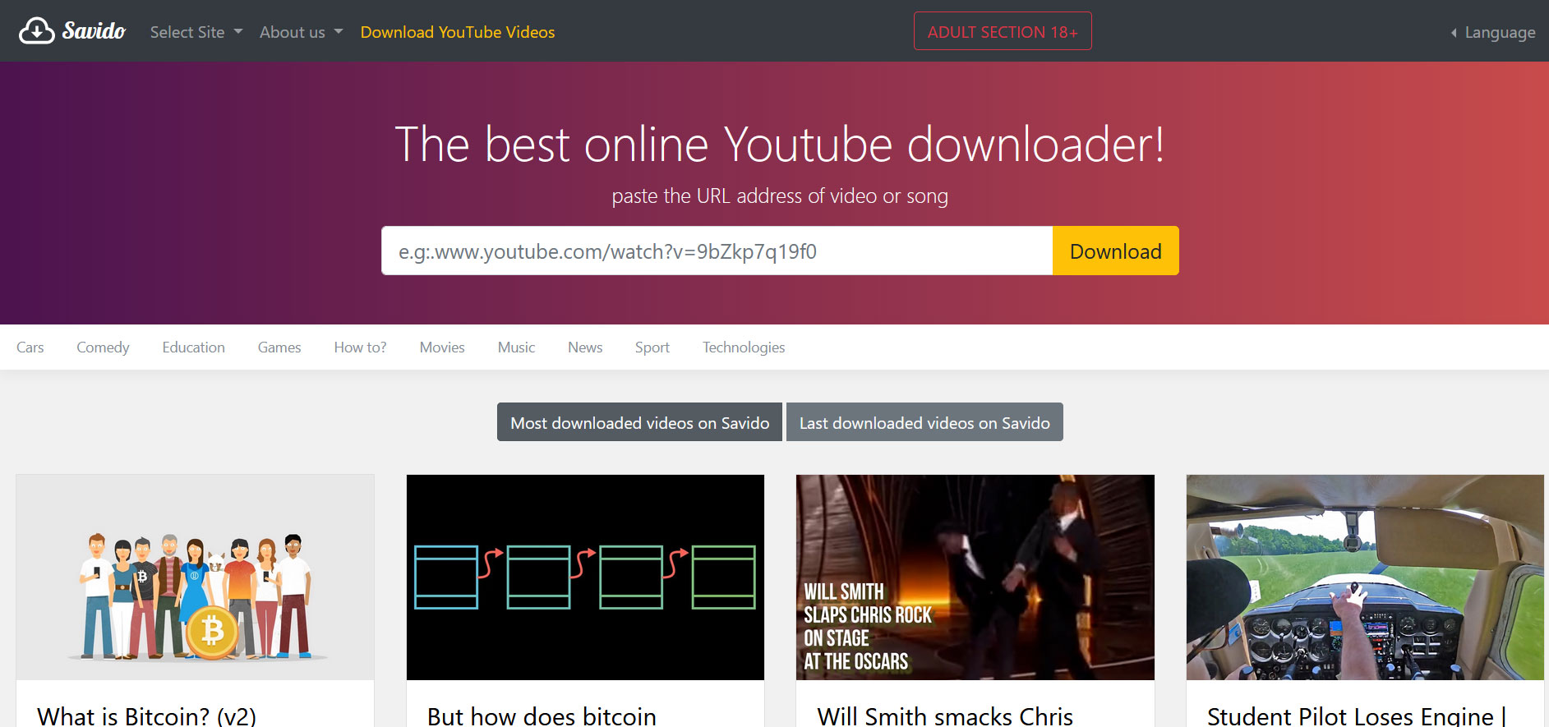The height and width of the screenshot is (727, 1549).
Task: Open the Will Smith Oscars thumbnail
Action: point(975,577)
